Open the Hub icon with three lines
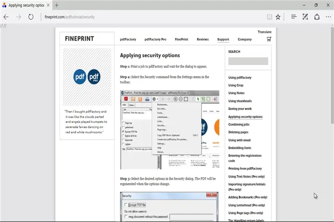Image resolution: width=334 pixels, height=222 pixels. [x=294, y=17]
